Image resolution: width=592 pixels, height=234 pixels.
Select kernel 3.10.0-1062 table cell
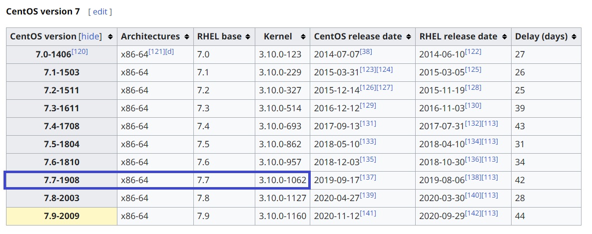click(x=282, y=180)
